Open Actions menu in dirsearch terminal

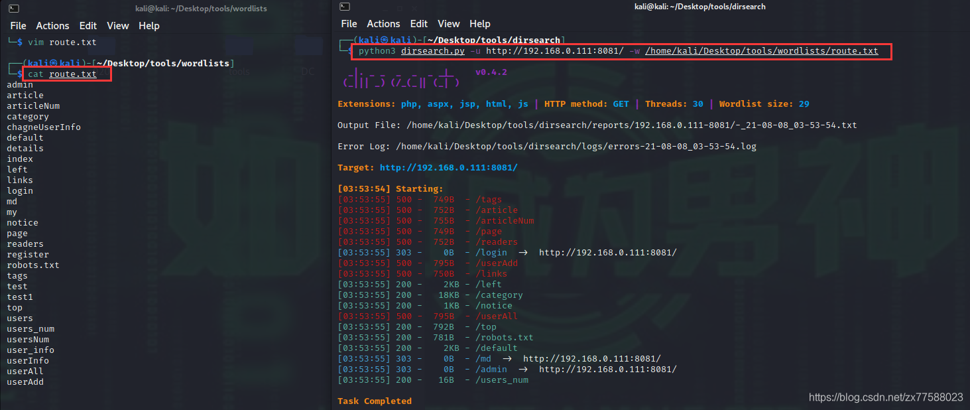coord(383,24)
